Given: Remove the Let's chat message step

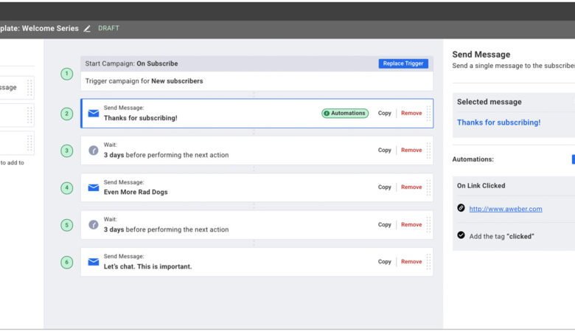Looking at the screenshot, I should 411,262.
